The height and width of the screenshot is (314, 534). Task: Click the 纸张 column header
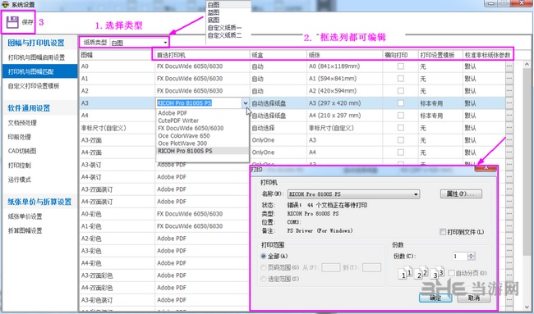coord(344,55)
